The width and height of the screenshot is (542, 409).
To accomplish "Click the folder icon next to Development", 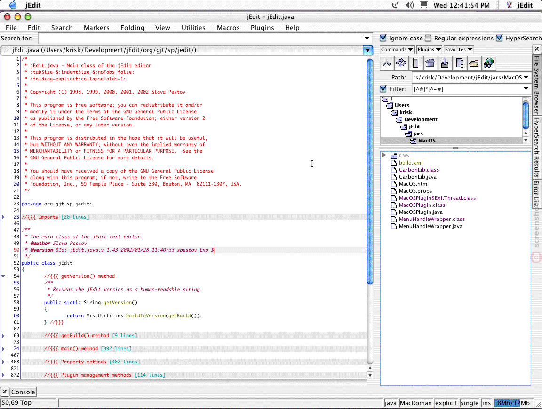I will pyautogui.click(x=399, y=119).
